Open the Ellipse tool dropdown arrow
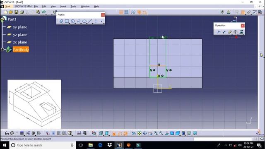The height and width of the screenshot is (149, 265). pos(87,24)
